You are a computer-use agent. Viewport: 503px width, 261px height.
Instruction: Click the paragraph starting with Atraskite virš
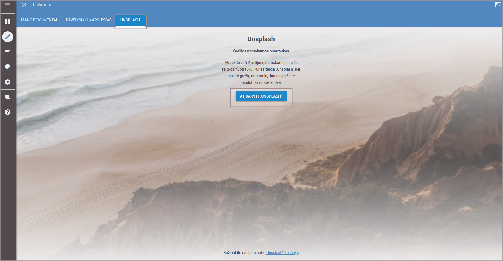coord(261,73)
